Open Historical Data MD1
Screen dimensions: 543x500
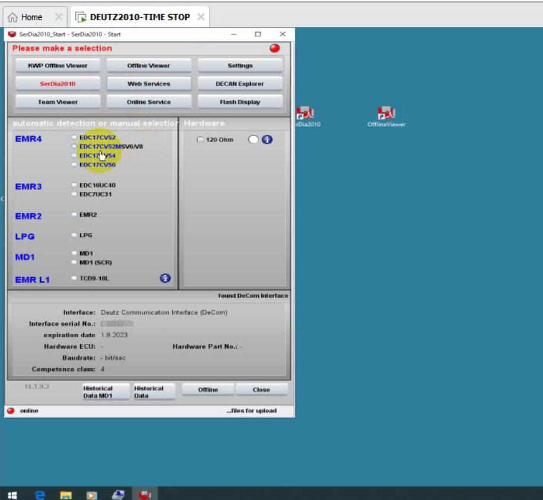pos(106,392)
